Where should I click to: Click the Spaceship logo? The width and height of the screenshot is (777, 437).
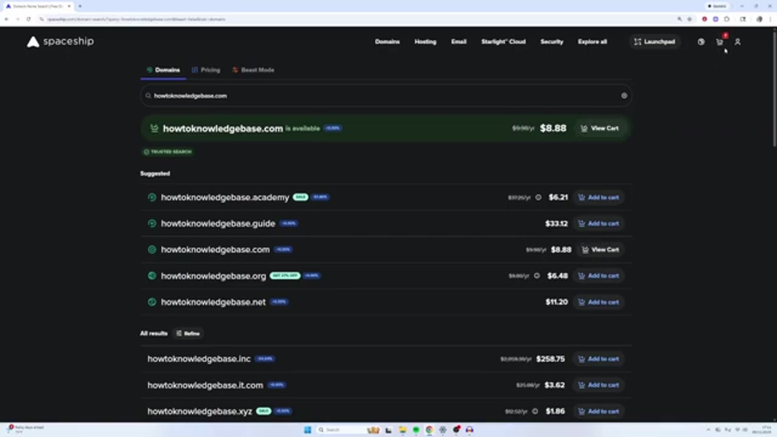pos(60,41)
